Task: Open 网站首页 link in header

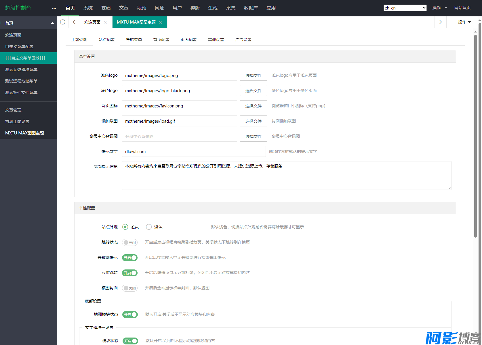Action: [x=462, y=8]
